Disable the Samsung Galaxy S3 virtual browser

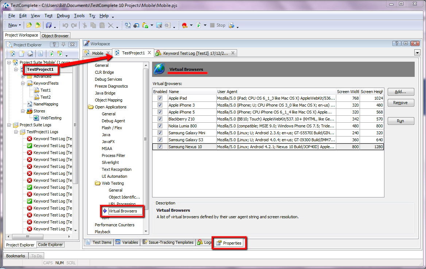(160, 140)
